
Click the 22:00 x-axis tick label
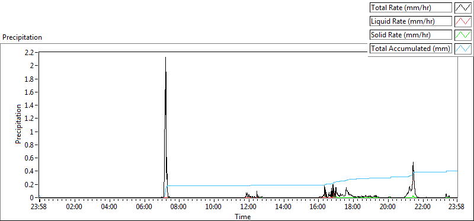422,207
